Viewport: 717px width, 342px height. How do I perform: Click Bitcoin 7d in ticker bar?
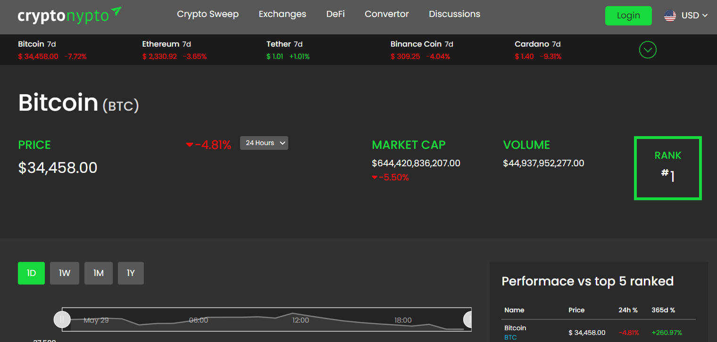point(37,44)
